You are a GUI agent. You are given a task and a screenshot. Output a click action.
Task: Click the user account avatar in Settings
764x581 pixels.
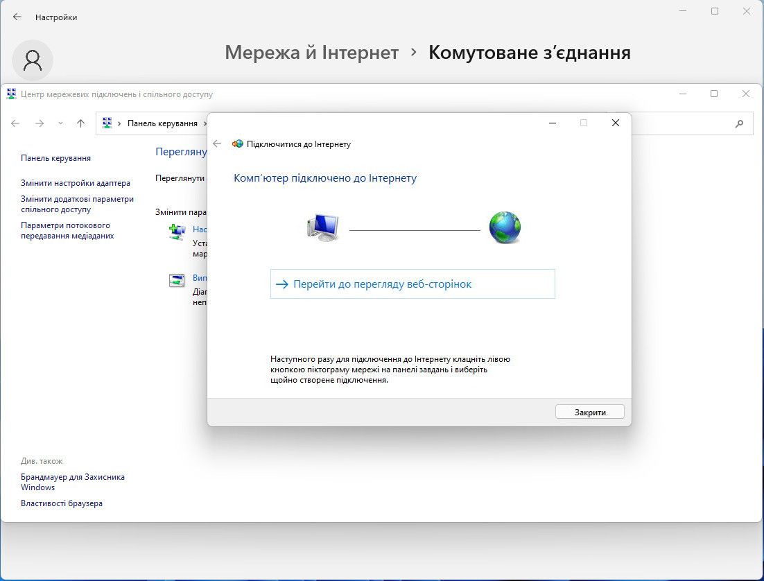[33, 60]
